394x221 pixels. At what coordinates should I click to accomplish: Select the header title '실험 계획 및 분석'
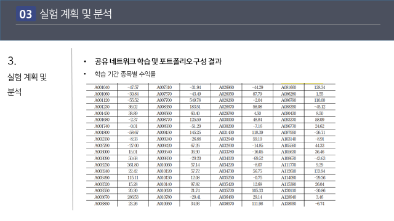[76, 14]
